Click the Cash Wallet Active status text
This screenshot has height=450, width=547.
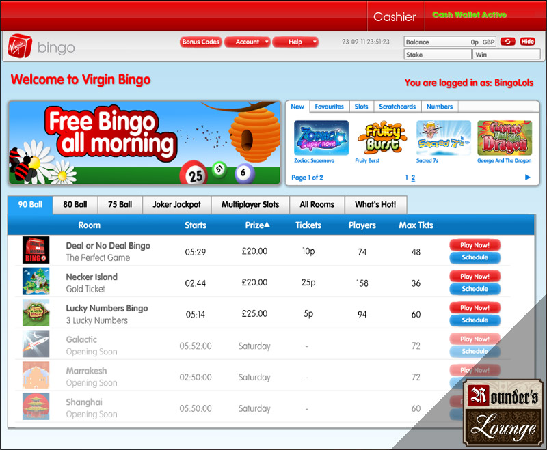(469, 14)
